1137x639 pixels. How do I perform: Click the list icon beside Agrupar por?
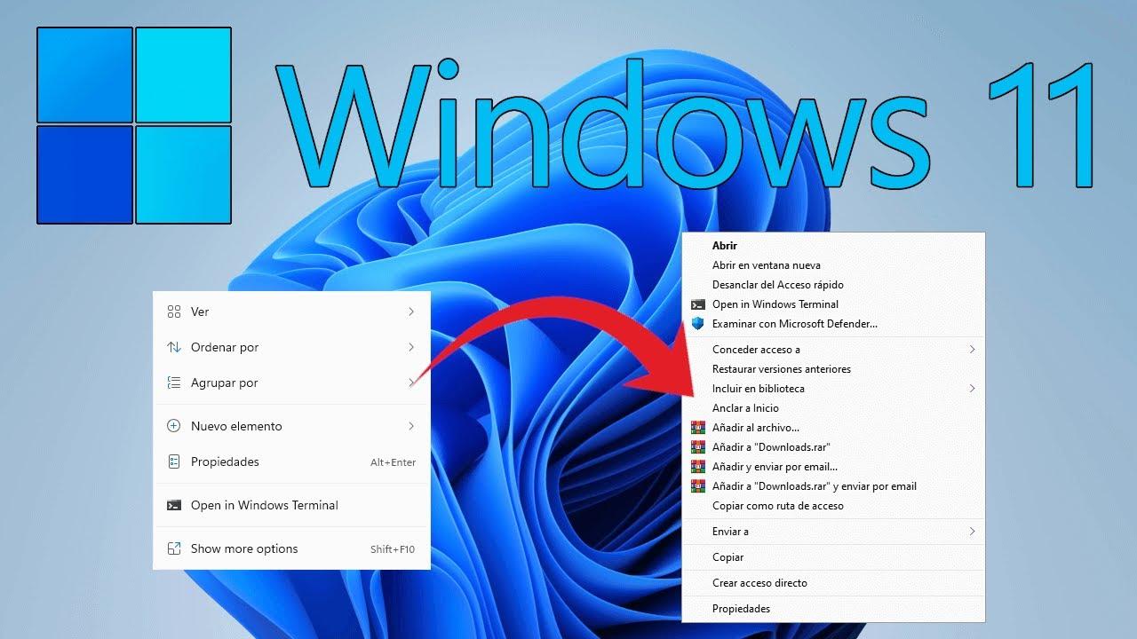(174, 383)
